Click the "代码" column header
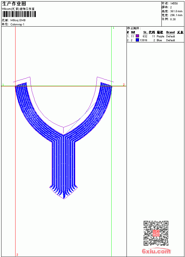 tap(152, 32)
